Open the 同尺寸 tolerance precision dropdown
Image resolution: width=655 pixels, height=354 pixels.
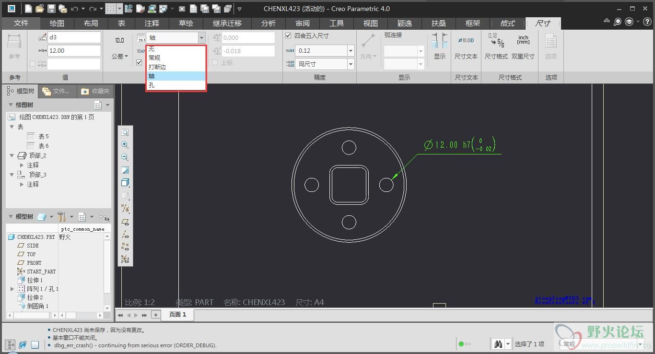click(x=351, y=64)
